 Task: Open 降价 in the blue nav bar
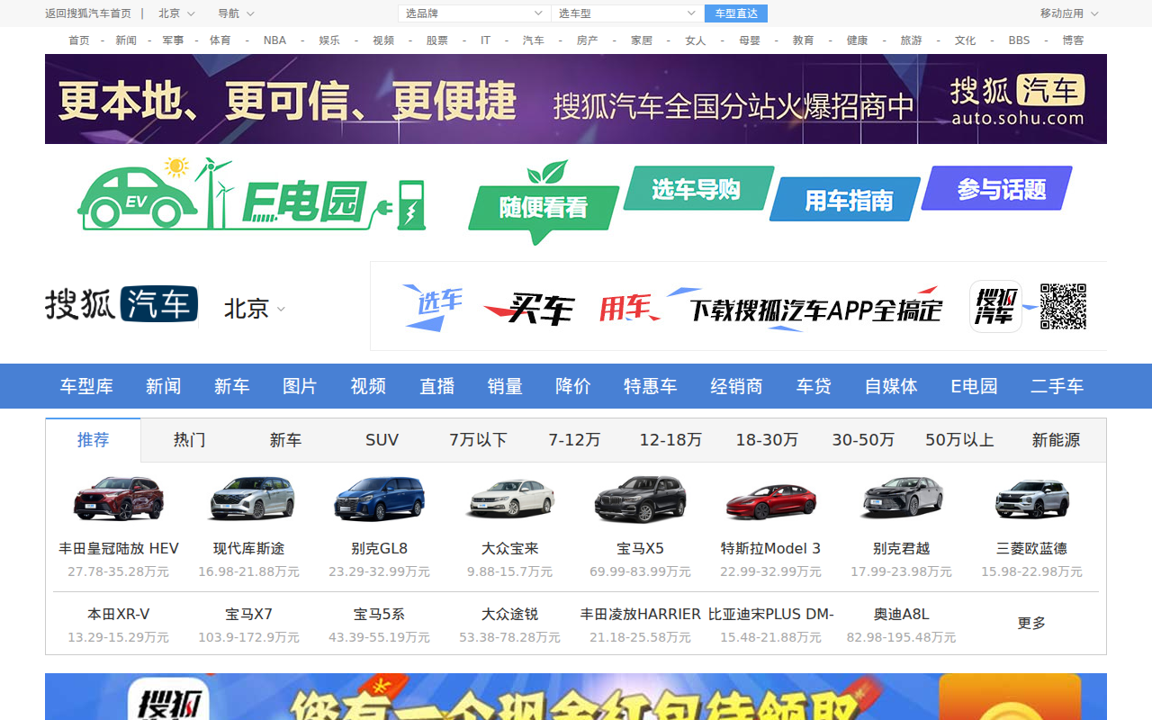[x=573, y=386]
